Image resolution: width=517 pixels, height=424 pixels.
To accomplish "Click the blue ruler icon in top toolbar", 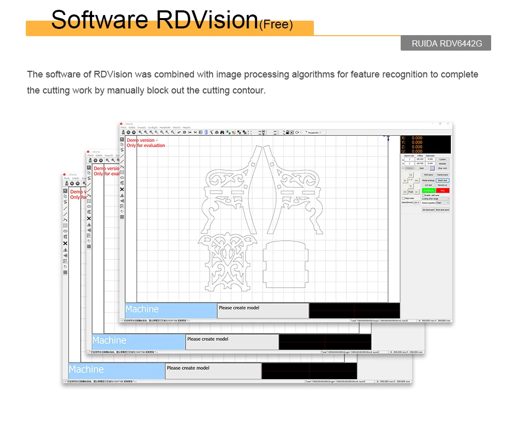I will (x=206, y=132).
